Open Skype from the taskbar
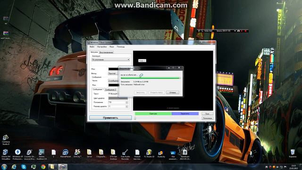 [x=24, y=167]
